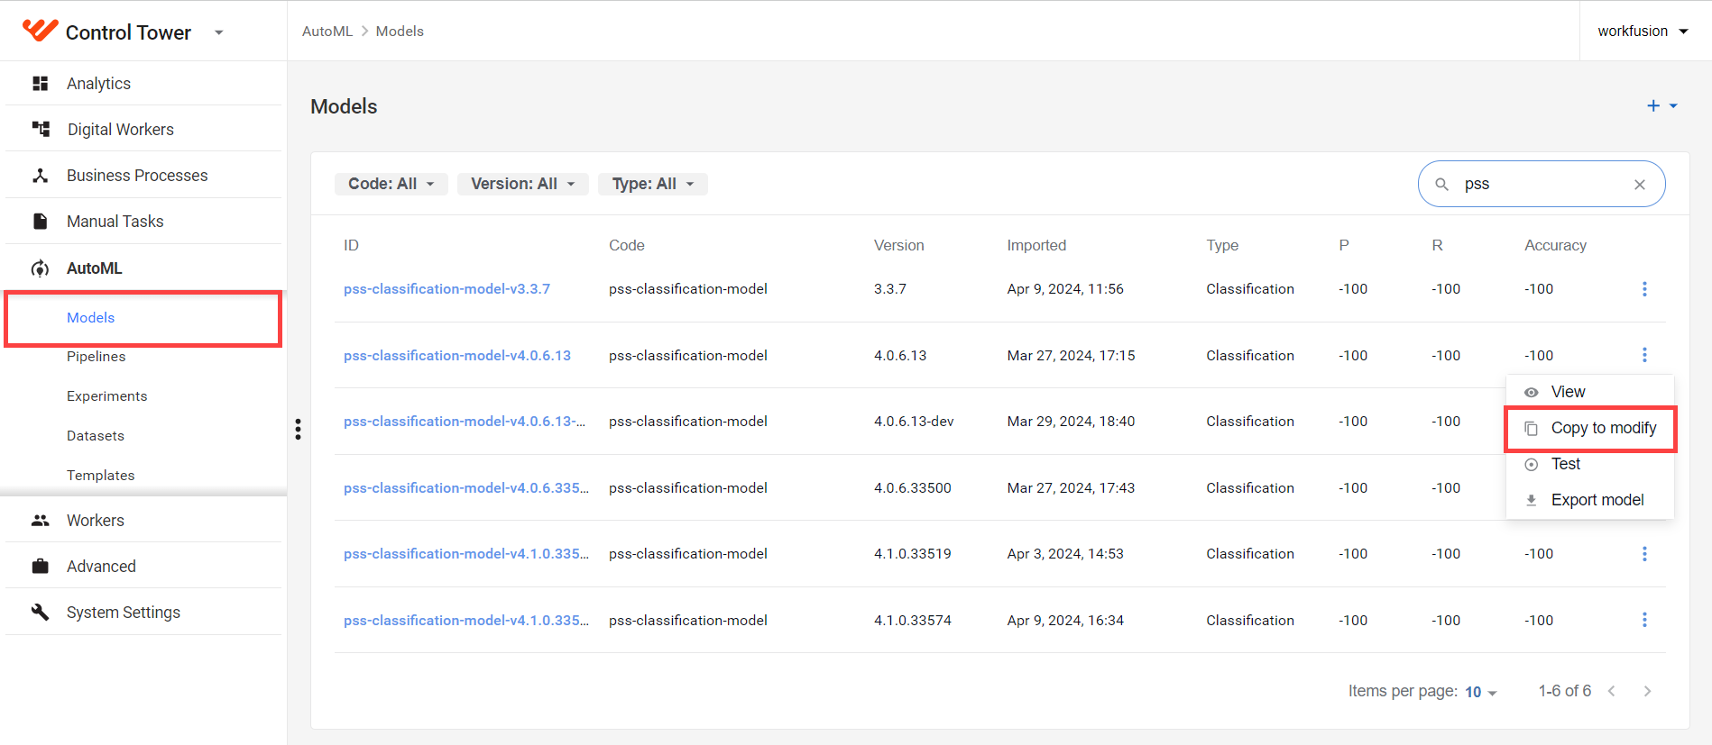Click the System Settings wrench icon
The height and width of the screenshot is (745, 1712).
pos(40,613)
